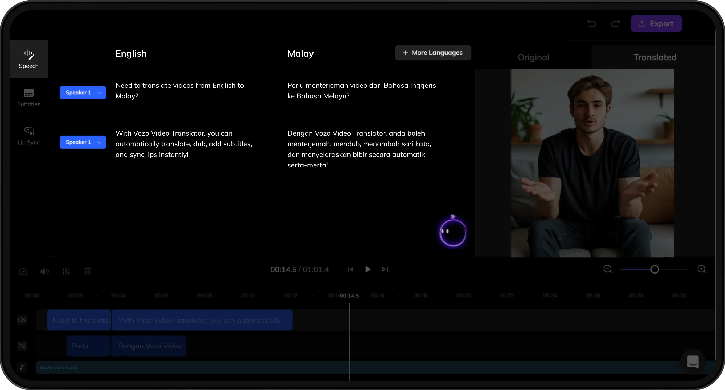Select the 'Need to translate' timeline clip

[79, 320]
